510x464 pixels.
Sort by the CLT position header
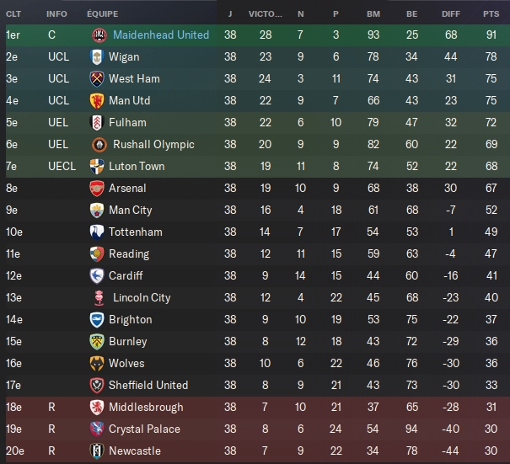(x=13, y=14)
